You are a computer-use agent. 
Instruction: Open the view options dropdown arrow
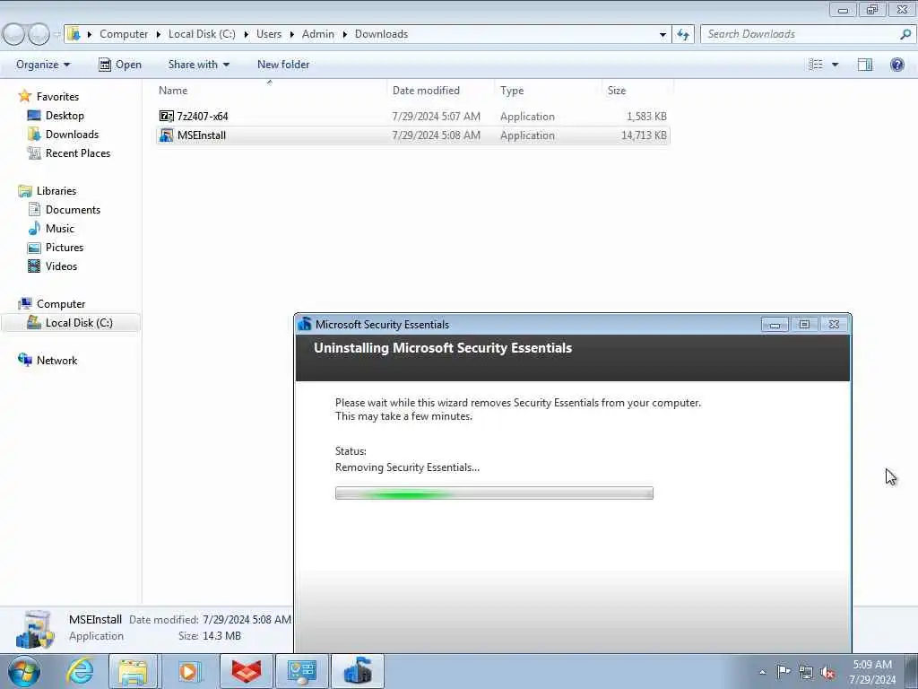click(836, 65)
